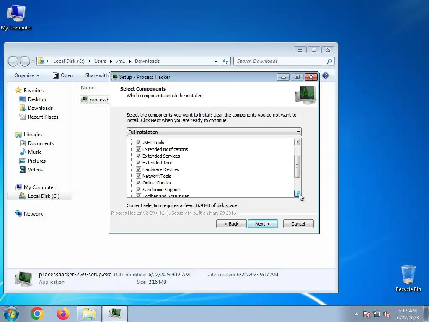Open the Full installation type dropdown

click(214, 132)
